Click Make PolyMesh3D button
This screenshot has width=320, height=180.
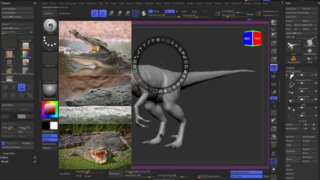coord(305,25)
